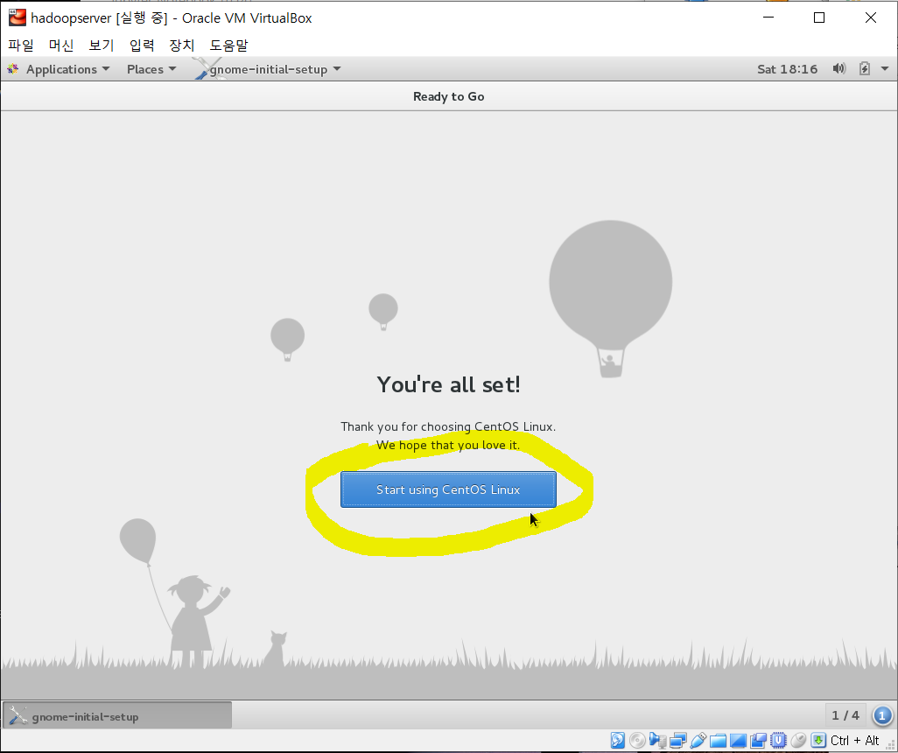The height and width of the screenshot is (753, 898).
Task: Click the network adapters status icon
Action: pos(678,741)
